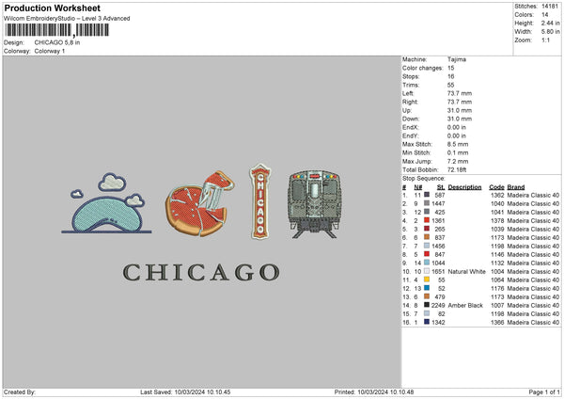Click the Stitches value 14181

tap(550, 7)
